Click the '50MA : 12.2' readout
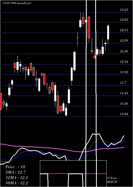This screenshot has width=133, height=187. point(17,183)
